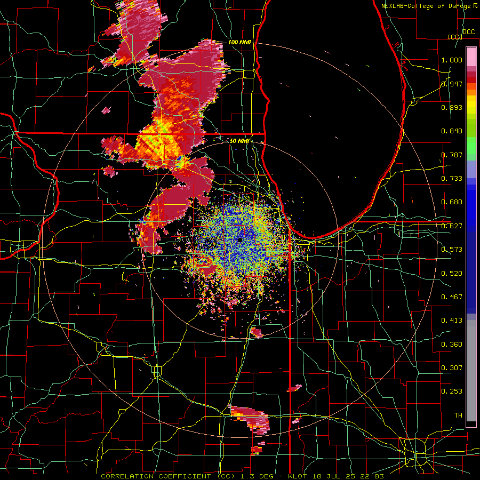Click the 0.947 legend value

pos(452,84)
